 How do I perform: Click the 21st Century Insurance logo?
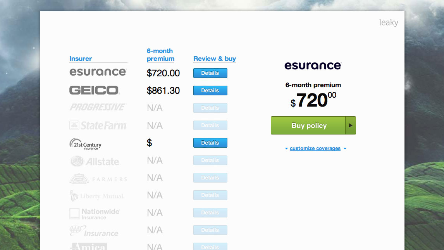85,144
